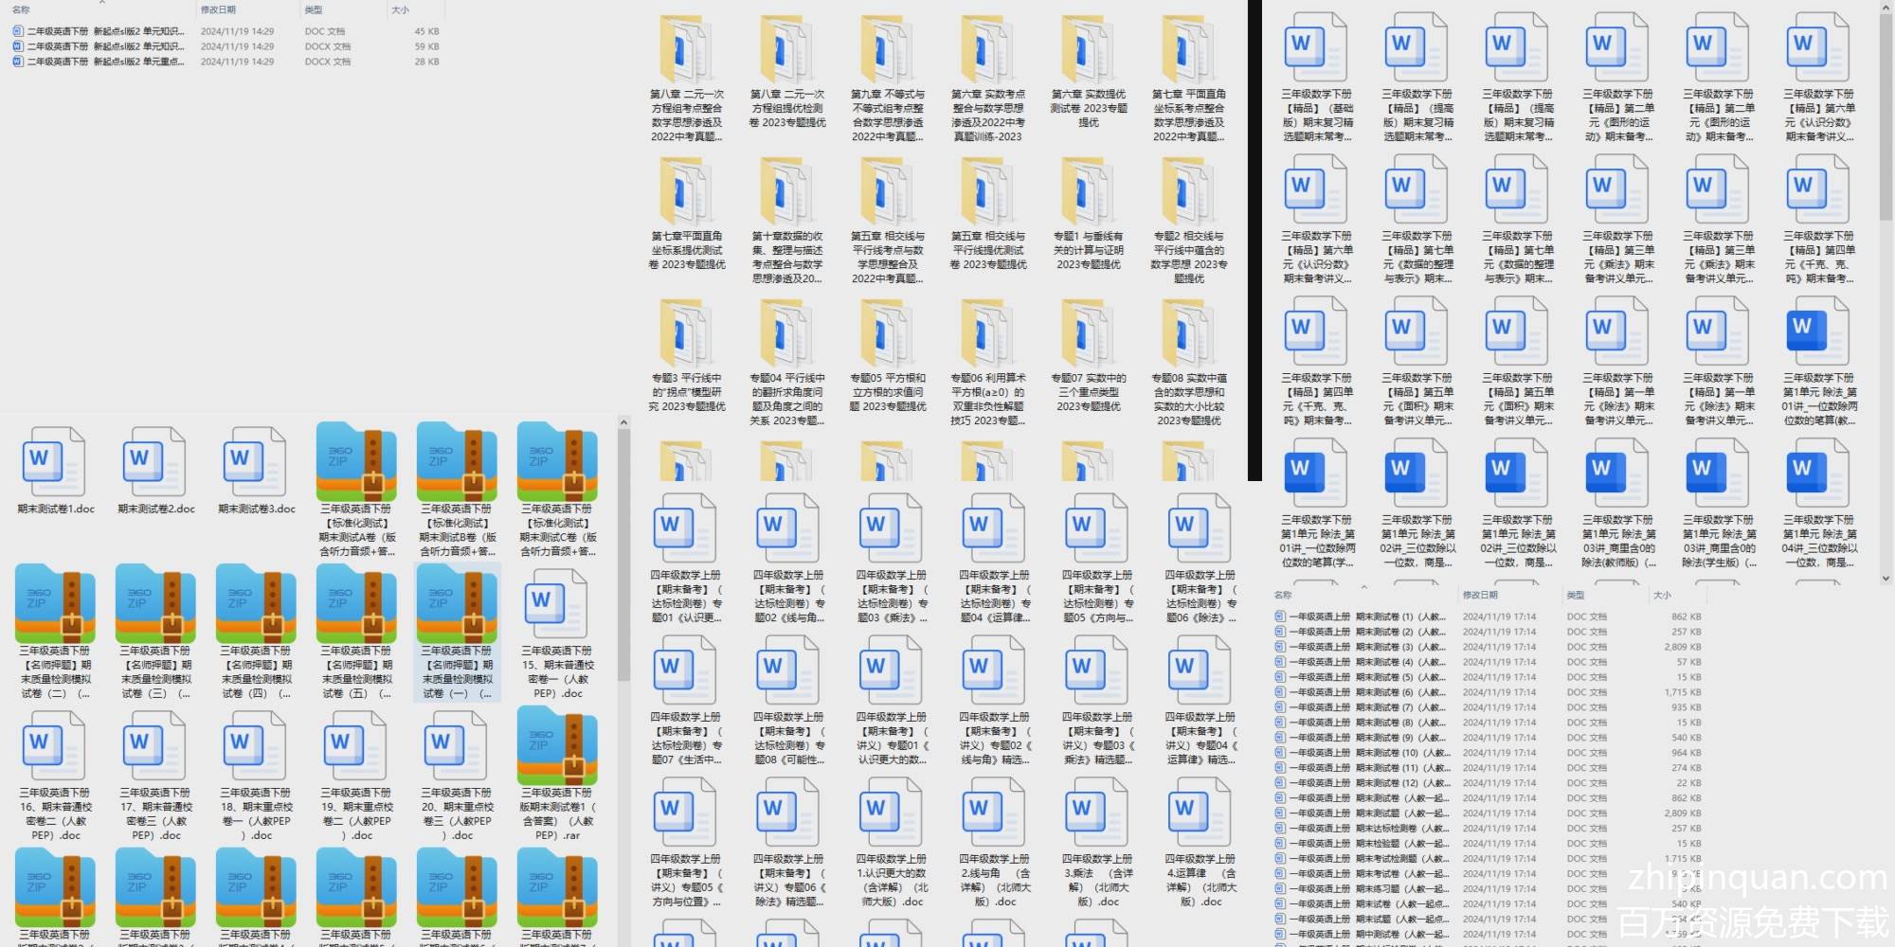The image size is (1895, 947).
Task: Open 三年级英语下册 15、期末普通校密卷一 .doc file
Action: pyautogui.click(x=557, y=606)
